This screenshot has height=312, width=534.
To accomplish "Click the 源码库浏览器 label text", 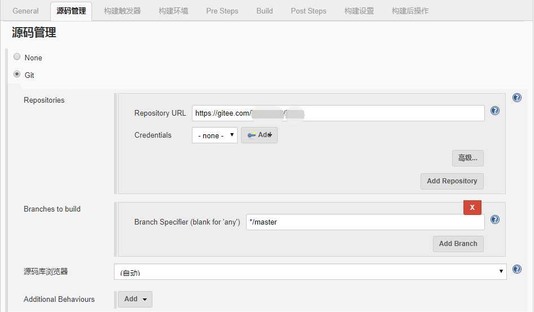I will point(46,271).
